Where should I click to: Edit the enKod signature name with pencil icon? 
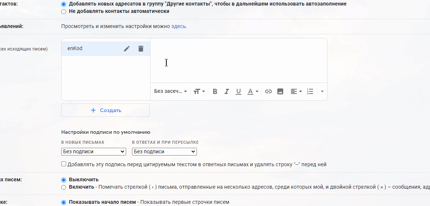click(127, 49)
